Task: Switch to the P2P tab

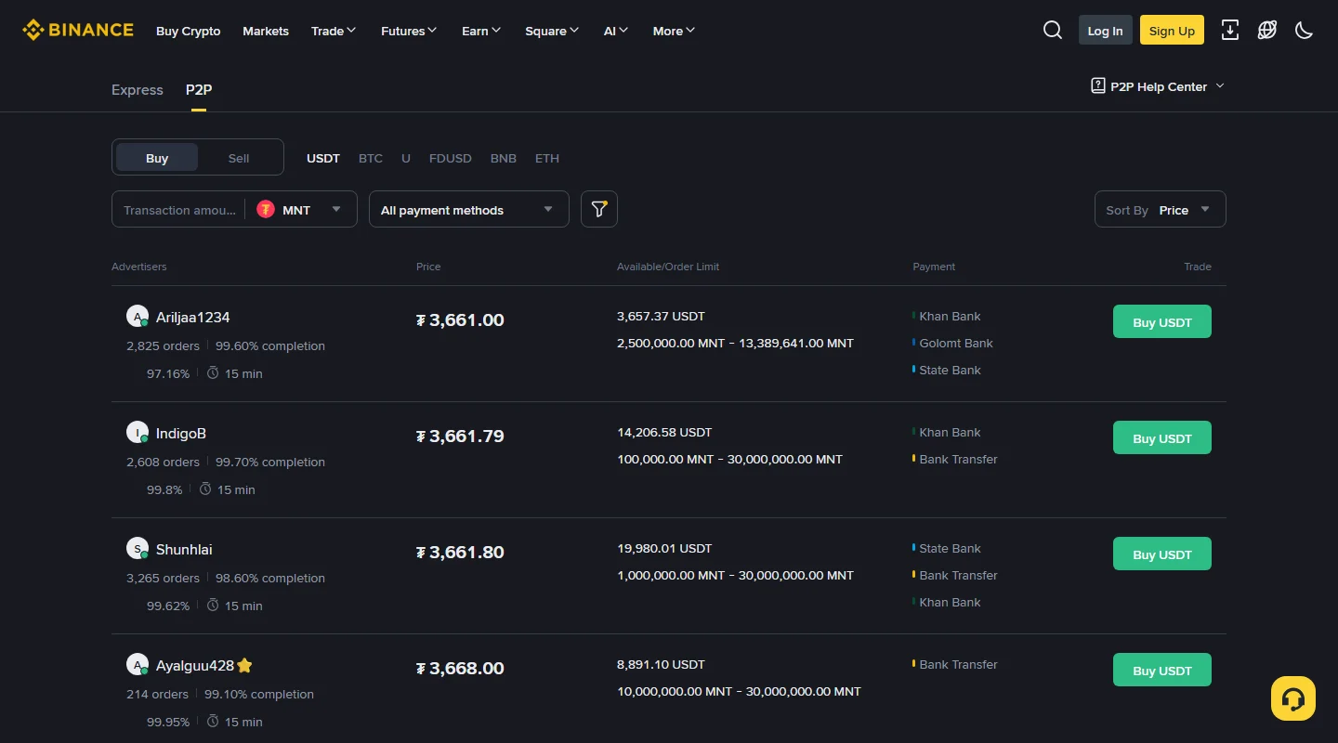Action: 199,89
